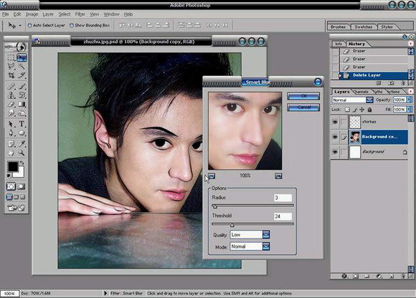Click the Radius value input field
The height and width of the screenshot is (298, 416).
coord(283,198)
